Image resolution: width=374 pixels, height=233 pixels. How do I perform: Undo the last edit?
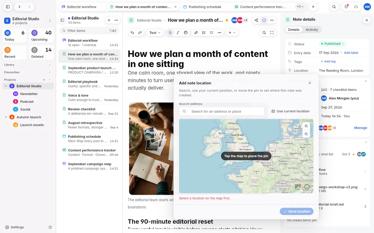click(x=132, y=33)
